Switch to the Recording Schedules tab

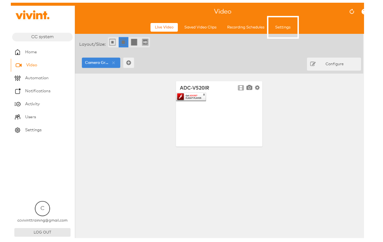pyautogui.click(x=246, y=27)
